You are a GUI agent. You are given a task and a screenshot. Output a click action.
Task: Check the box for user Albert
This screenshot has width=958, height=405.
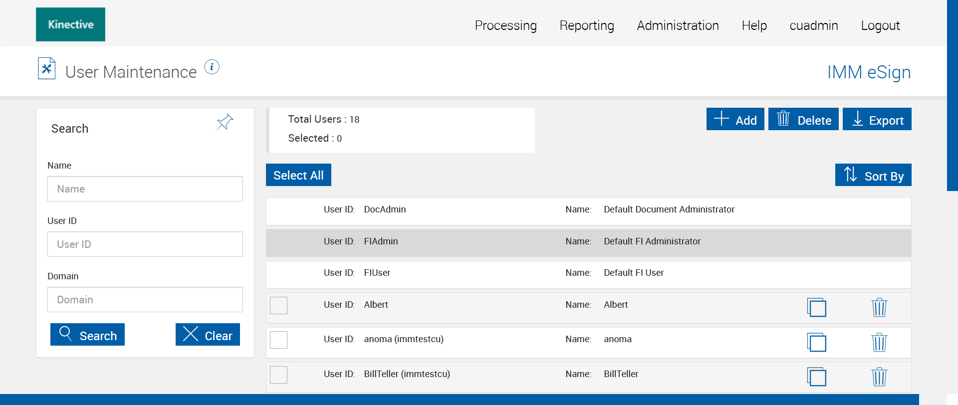(278, 305)
